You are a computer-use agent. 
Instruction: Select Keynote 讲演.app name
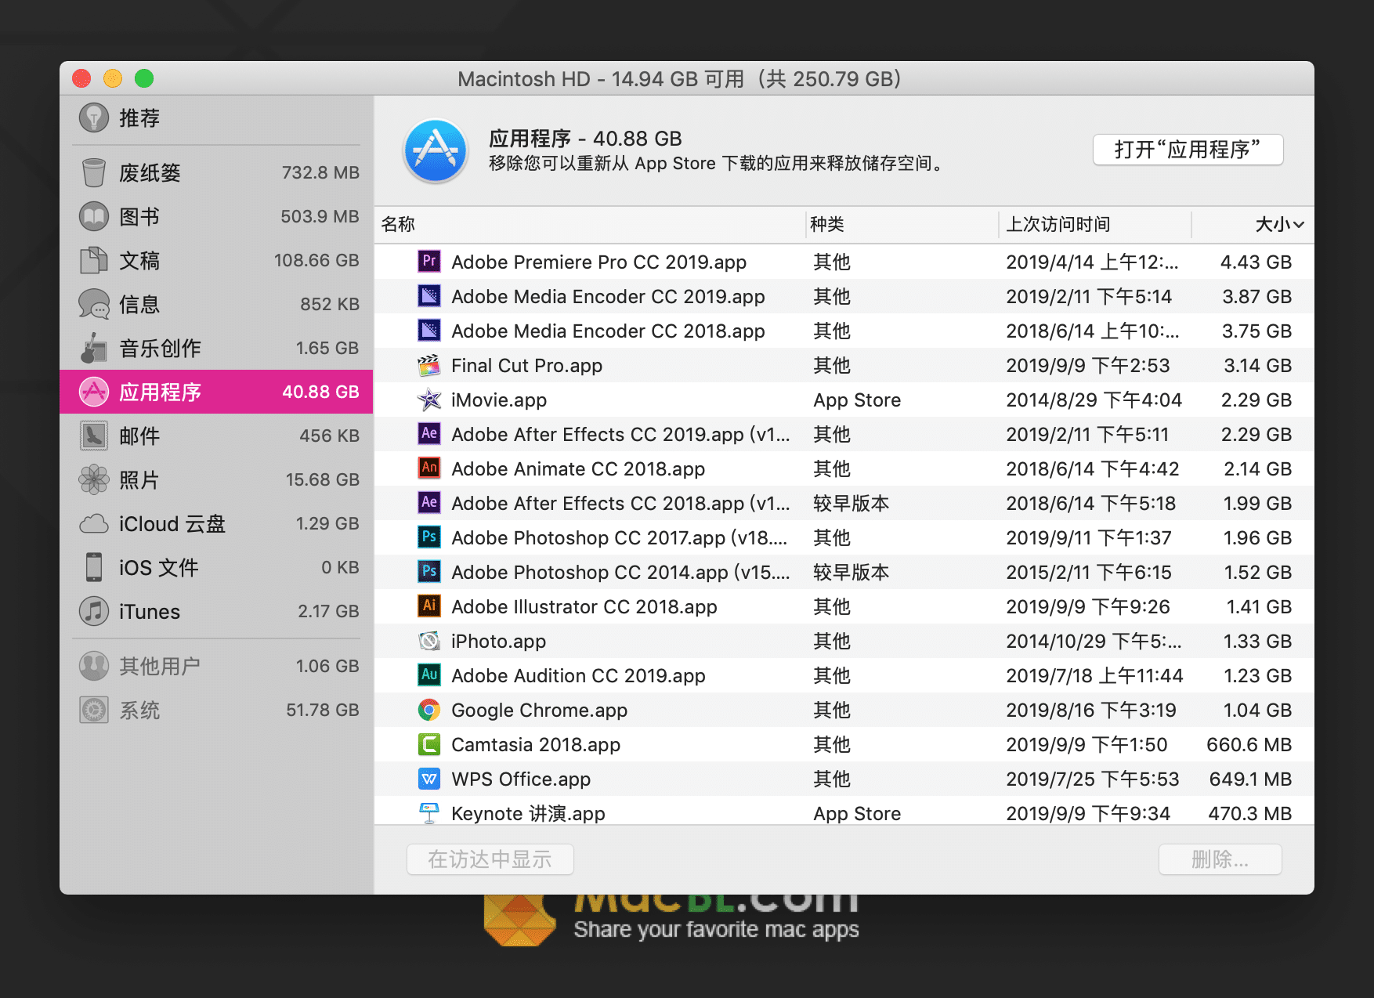click(528, 813)
